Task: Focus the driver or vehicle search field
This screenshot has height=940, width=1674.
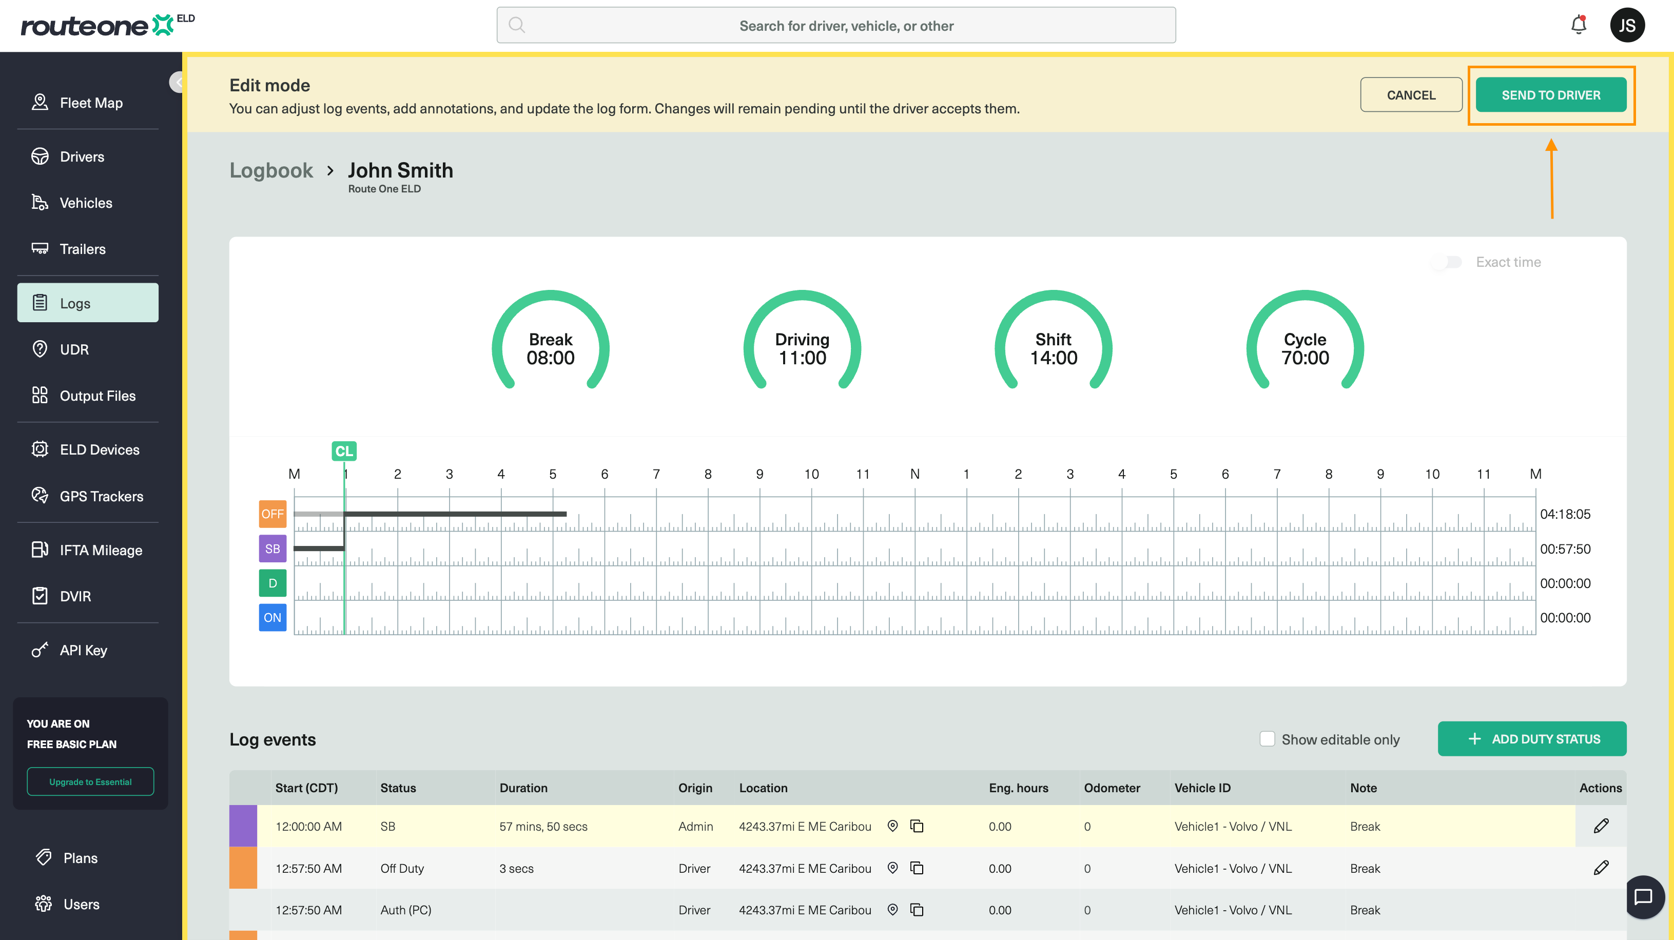Action: 835,25
